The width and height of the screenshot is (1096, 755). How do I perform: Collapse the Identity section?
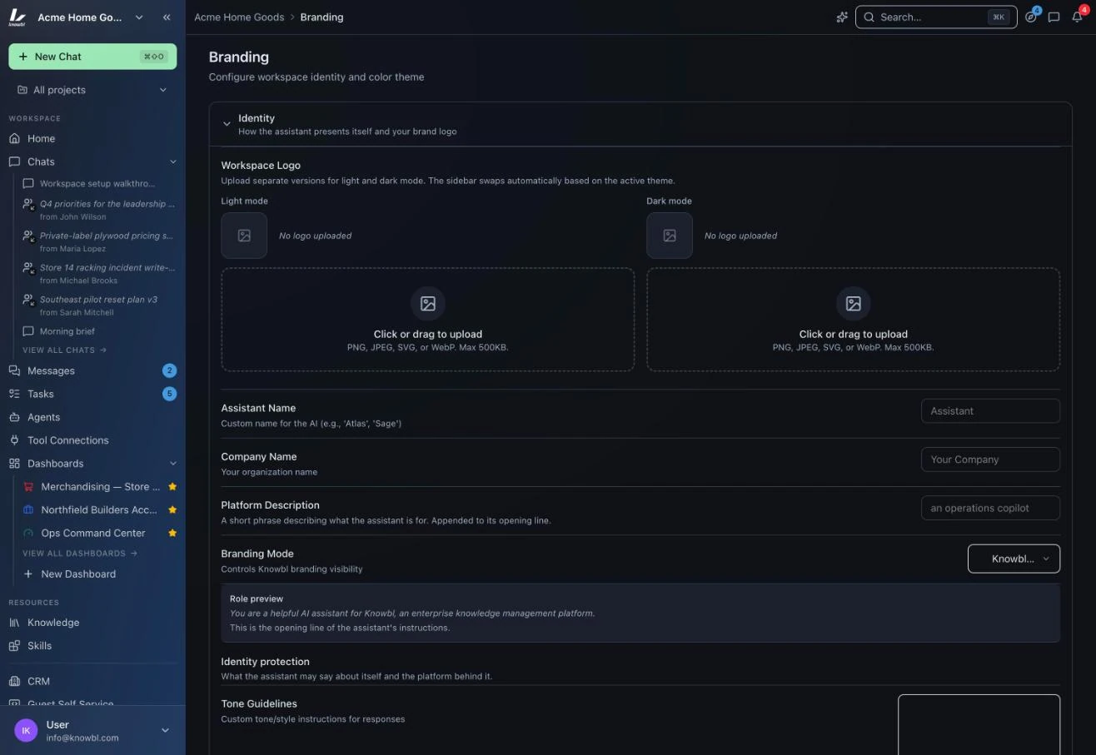(227, 124)
